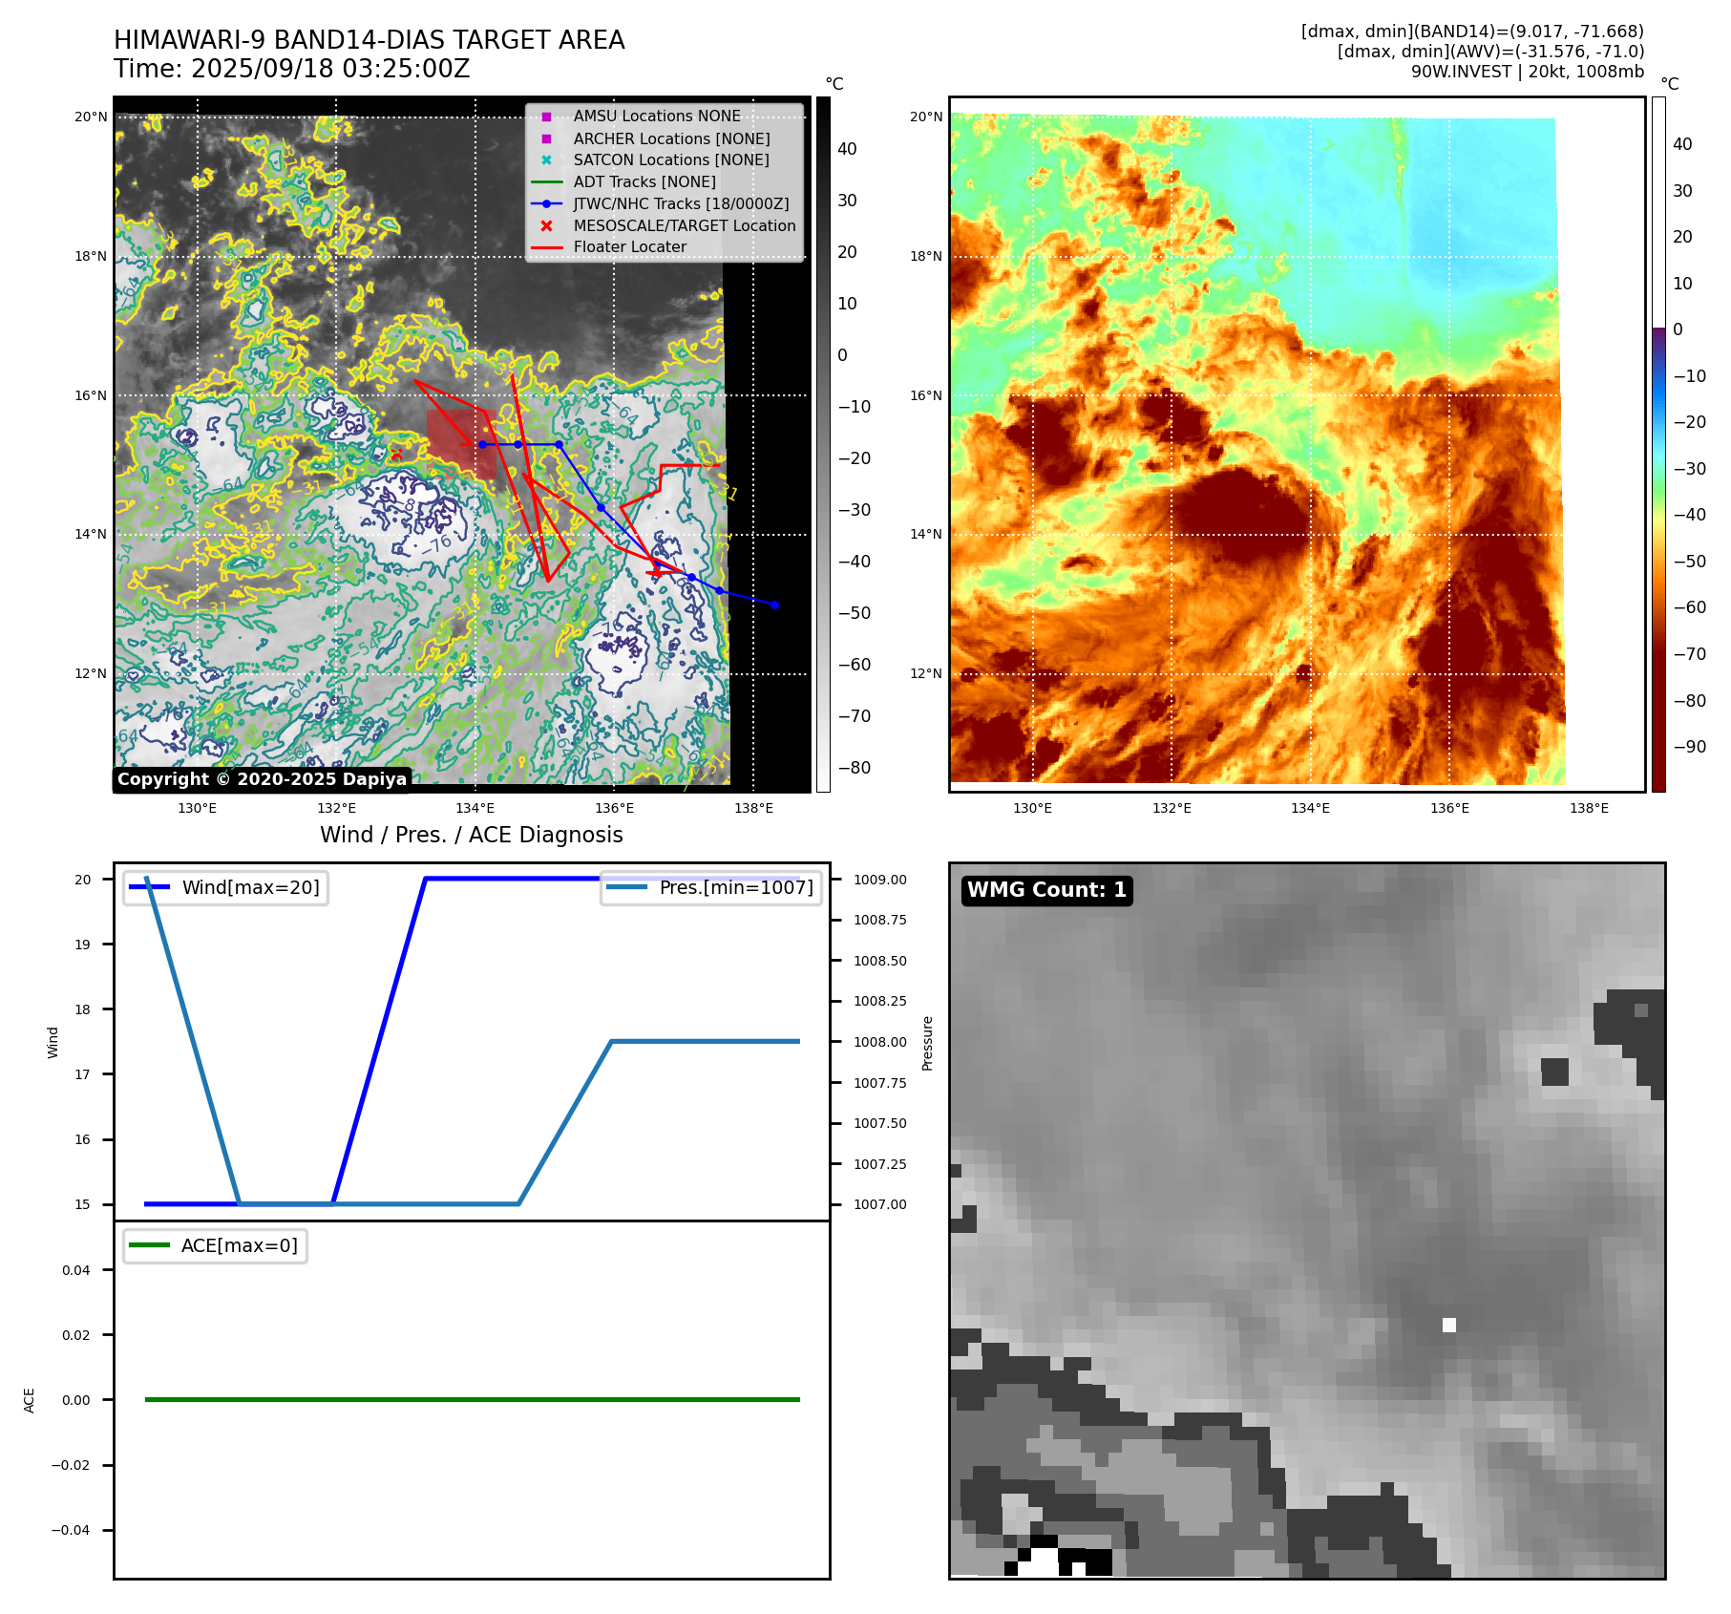Click the ADT Tracks [NONE] legend text
This screenshot has width=1731, height=1614.
[644, 181]
